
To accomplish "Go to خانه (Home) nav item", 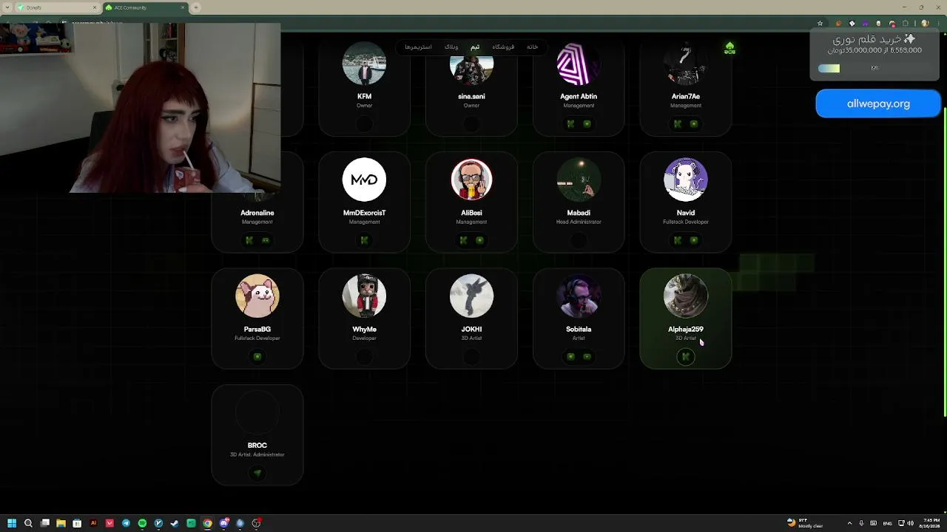I will pos(532,47).
